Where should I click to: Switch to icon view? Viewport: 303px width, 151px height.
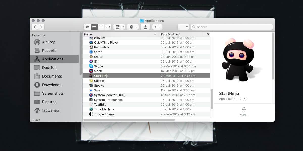click(87, 27)
